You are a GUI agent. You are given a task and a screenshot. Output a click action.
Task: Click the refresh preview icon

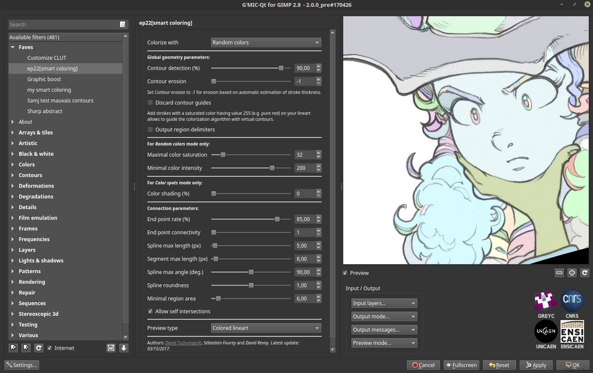[x=585, y=273]
